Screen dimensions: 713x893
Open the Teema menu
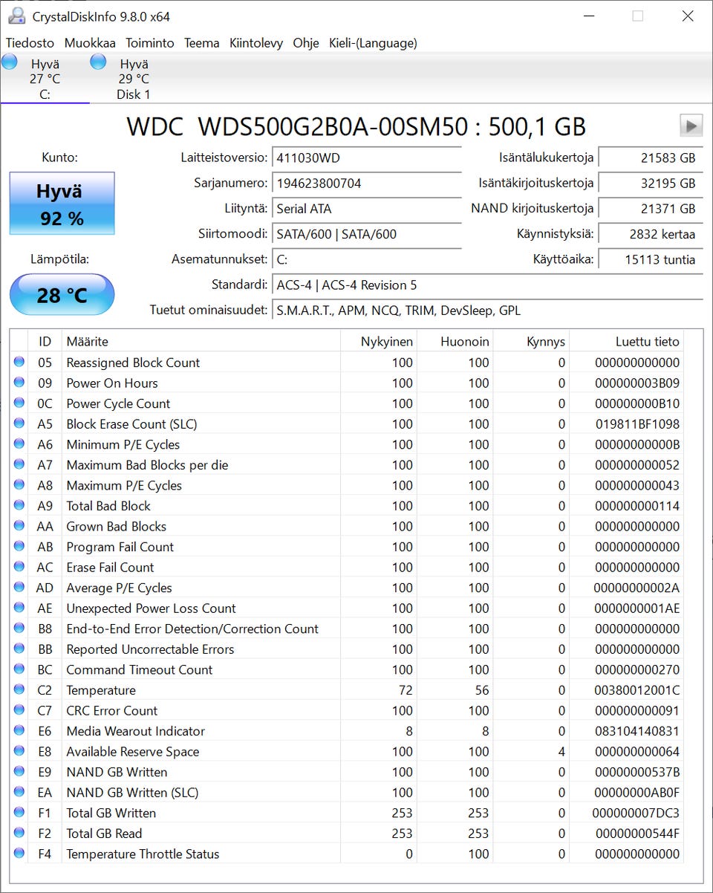[202, 43]
